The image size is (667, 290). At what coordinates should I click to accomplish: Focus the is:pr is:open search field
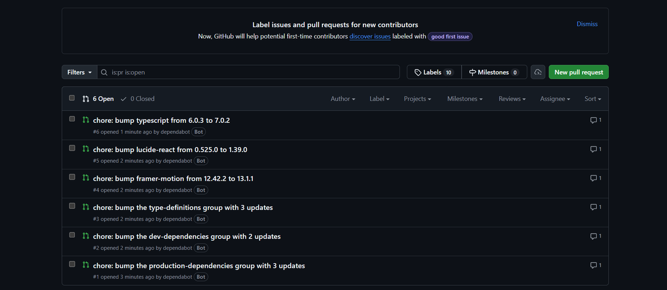pyautogui.click(x=248, y=72)
